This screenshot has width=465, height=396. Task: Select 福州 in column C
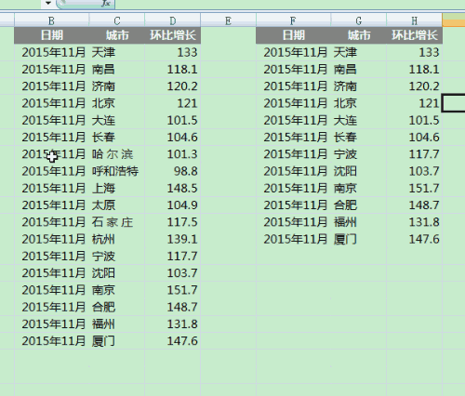(117, 323)
